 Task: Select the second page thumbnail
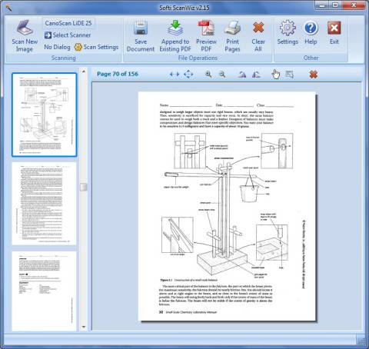44,204
